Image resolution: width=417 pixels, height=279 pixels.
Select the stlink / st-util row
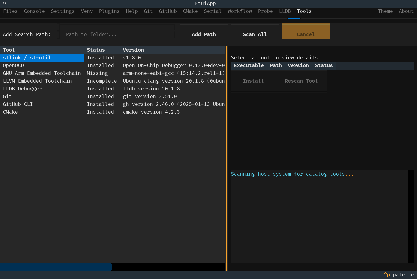pos(112,58)
